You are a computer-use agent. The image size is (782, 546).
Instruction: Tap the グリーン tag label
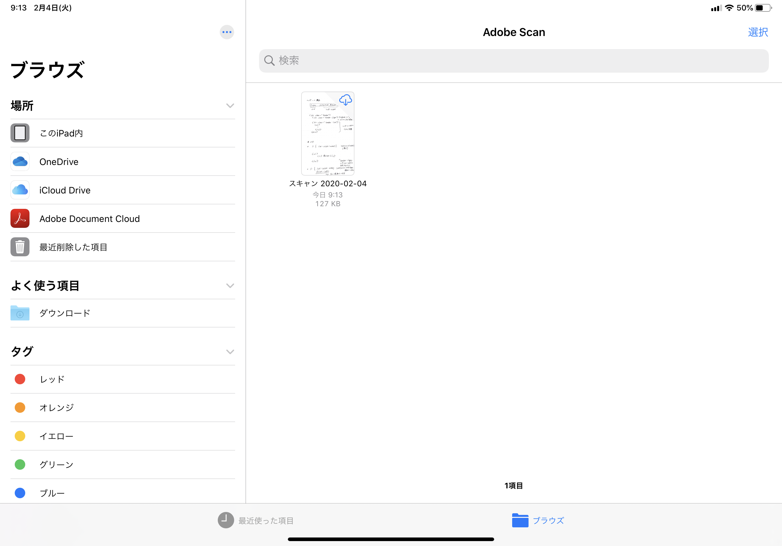pos(57,464)
